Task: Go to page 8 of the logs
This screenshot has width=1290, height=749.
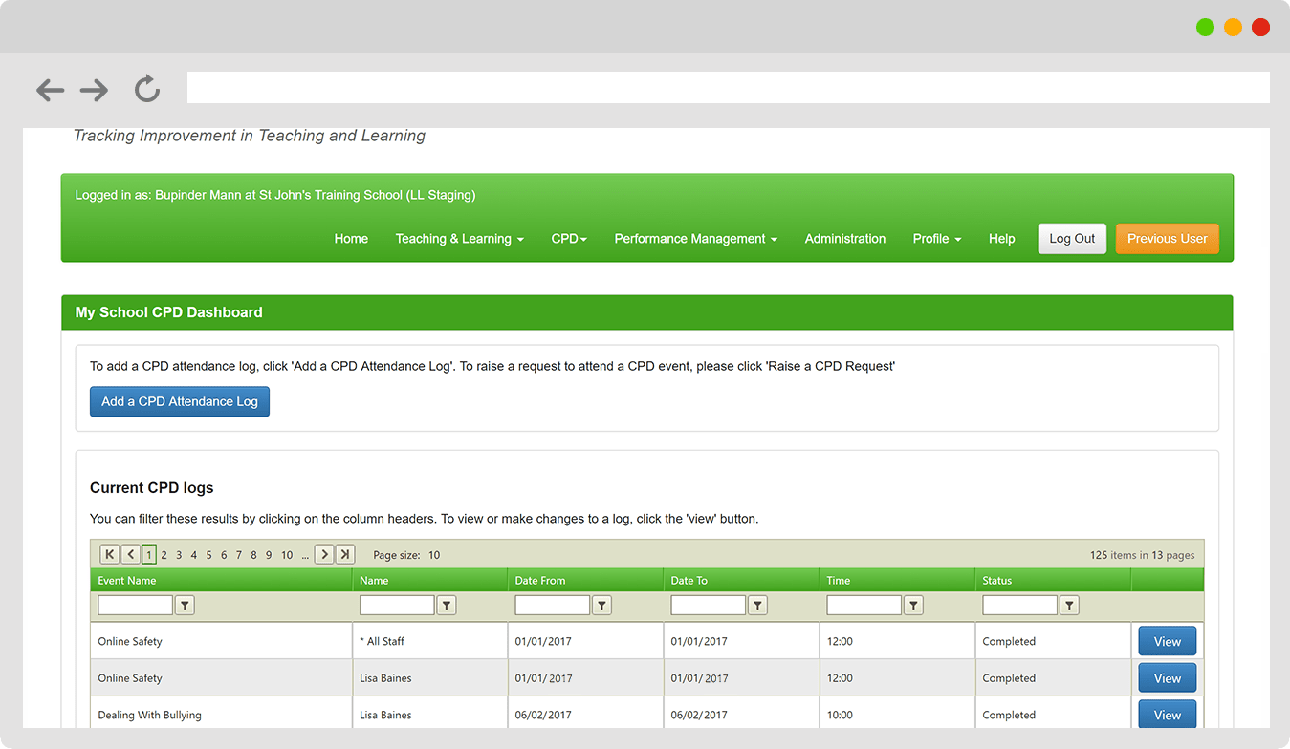Action: tap(253, 555)
